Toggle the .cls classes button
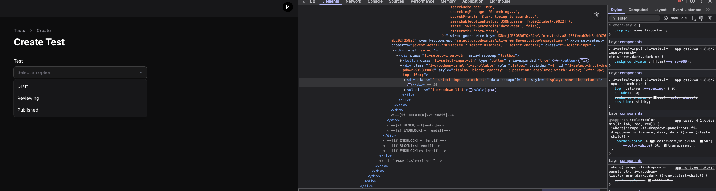The width and height of the screenshot is (716, 191). pyautogui.click(x=684, y=18)
